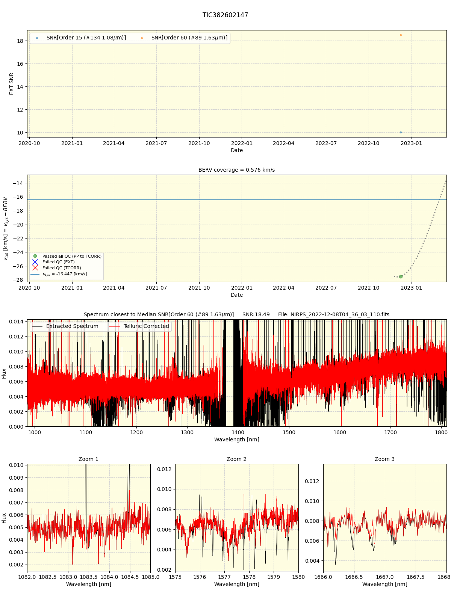Click the Wavelength [nm] label under main spectrum
This screenshot has height=601, width=451.
[x=236, y=439]
